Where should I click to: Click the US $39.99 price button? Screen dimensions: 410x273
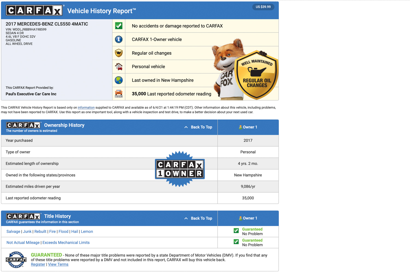[263, 7]
